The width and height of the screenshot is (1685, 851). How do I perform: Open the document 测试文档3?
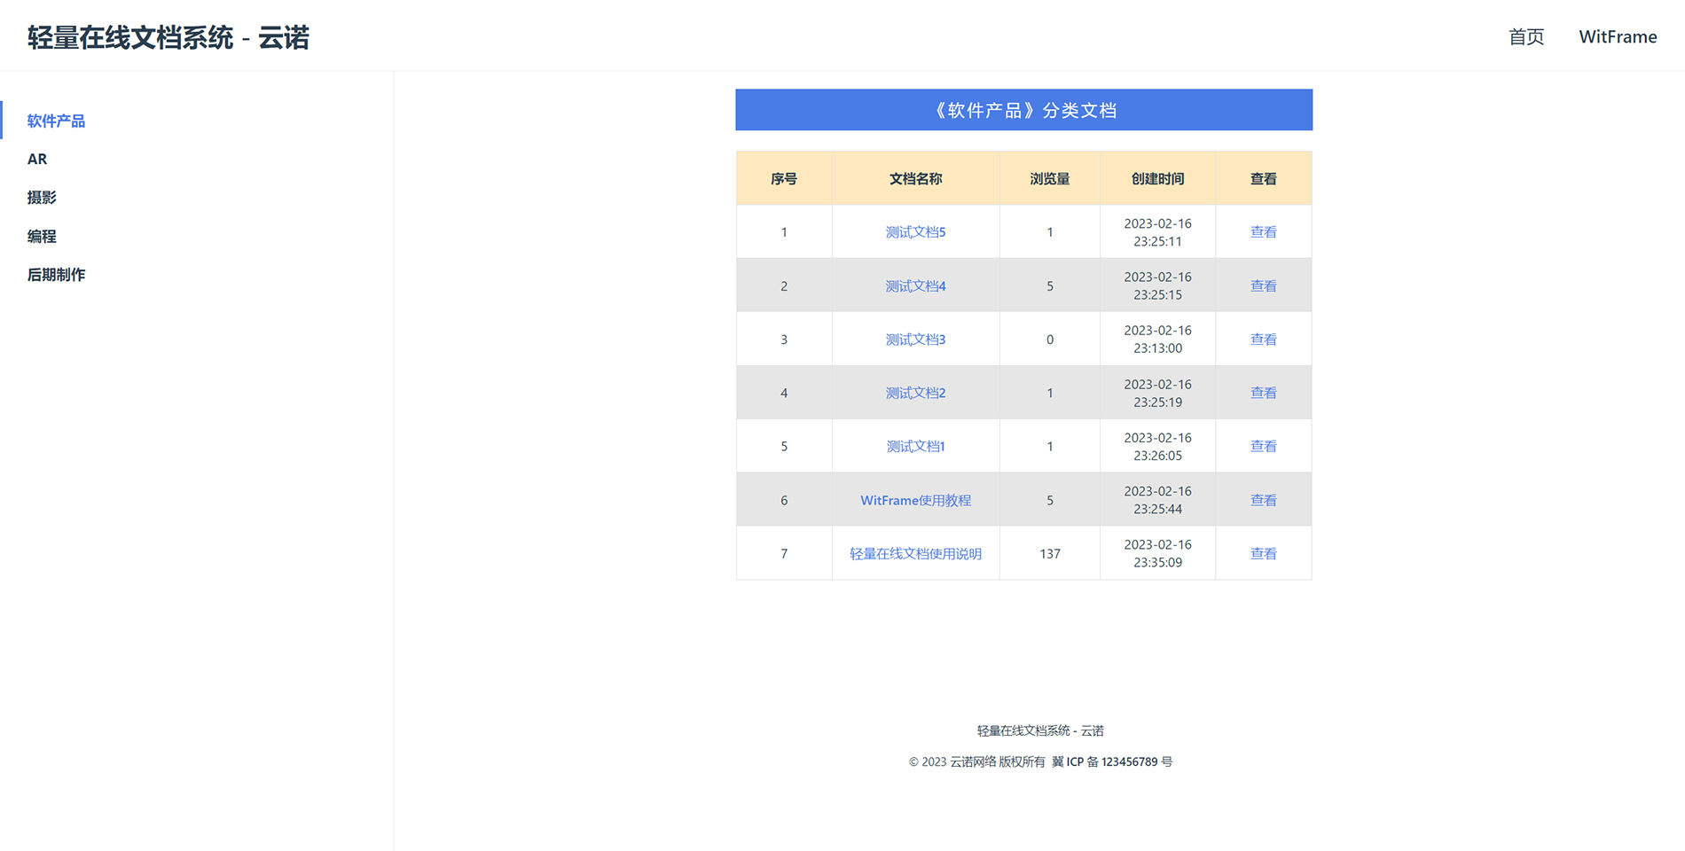pyautogui.click(x=914, y=339)
